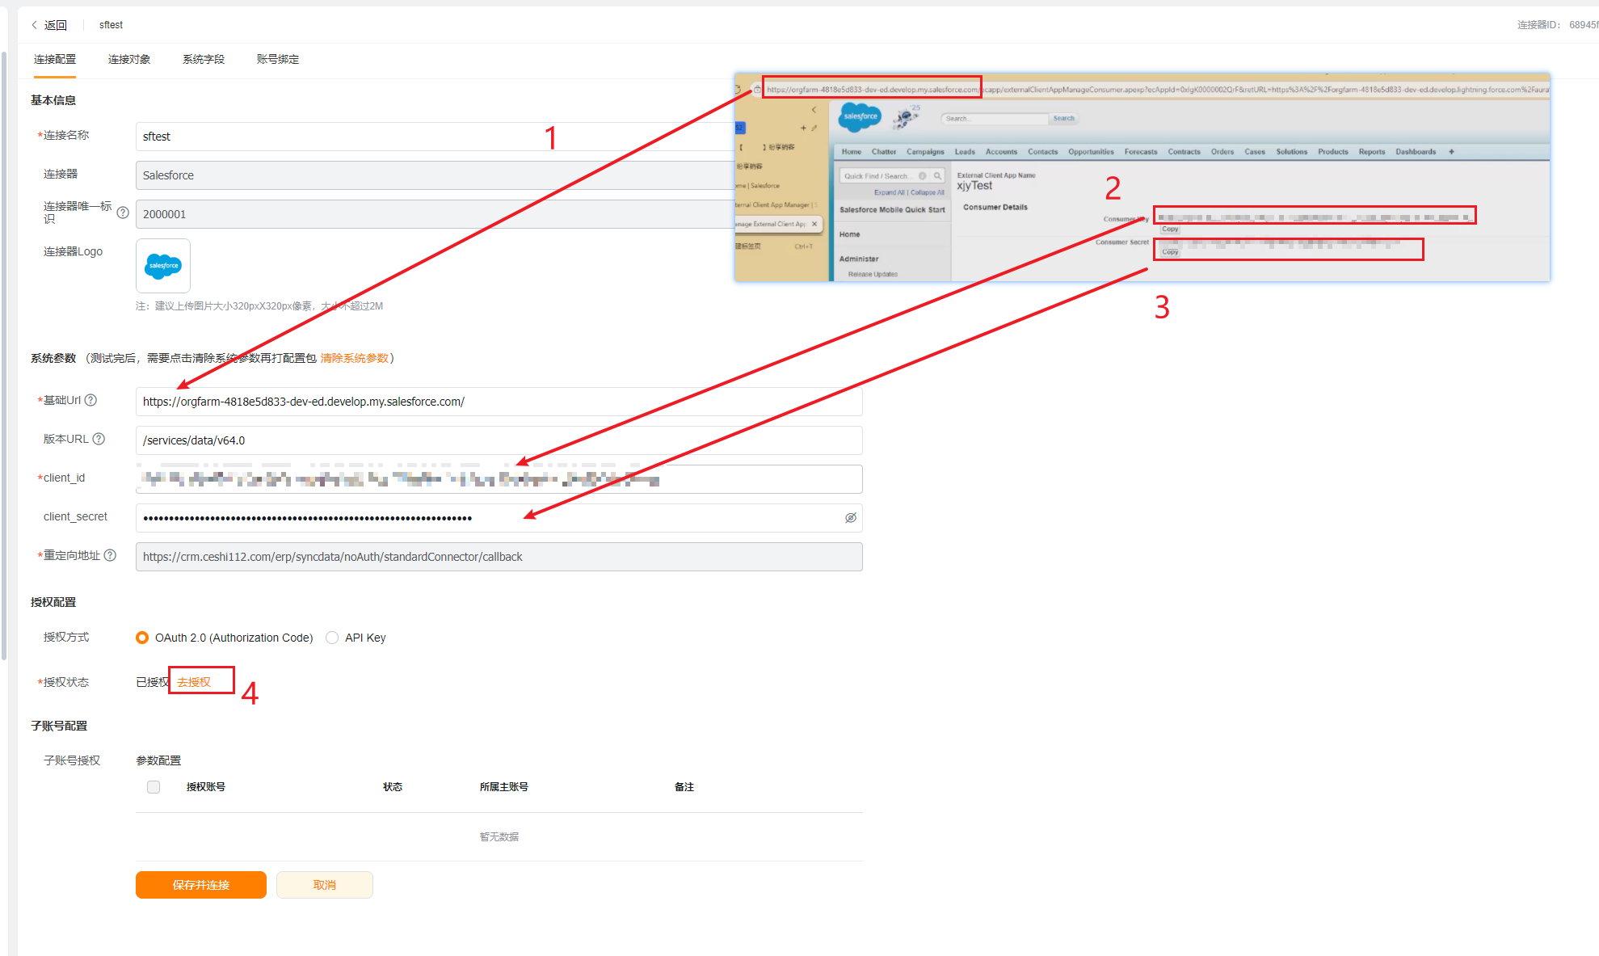Select OAuth 2.0 (Authorization Code) radio
Viewport: 1599px width, 956px height.
[x=142, y=638]
